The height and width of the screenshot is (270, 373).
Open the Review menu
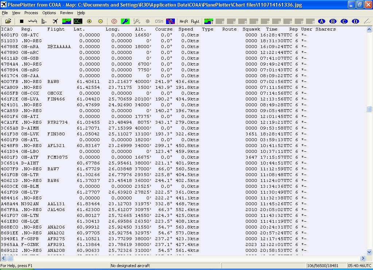click(x=66, y=13)
